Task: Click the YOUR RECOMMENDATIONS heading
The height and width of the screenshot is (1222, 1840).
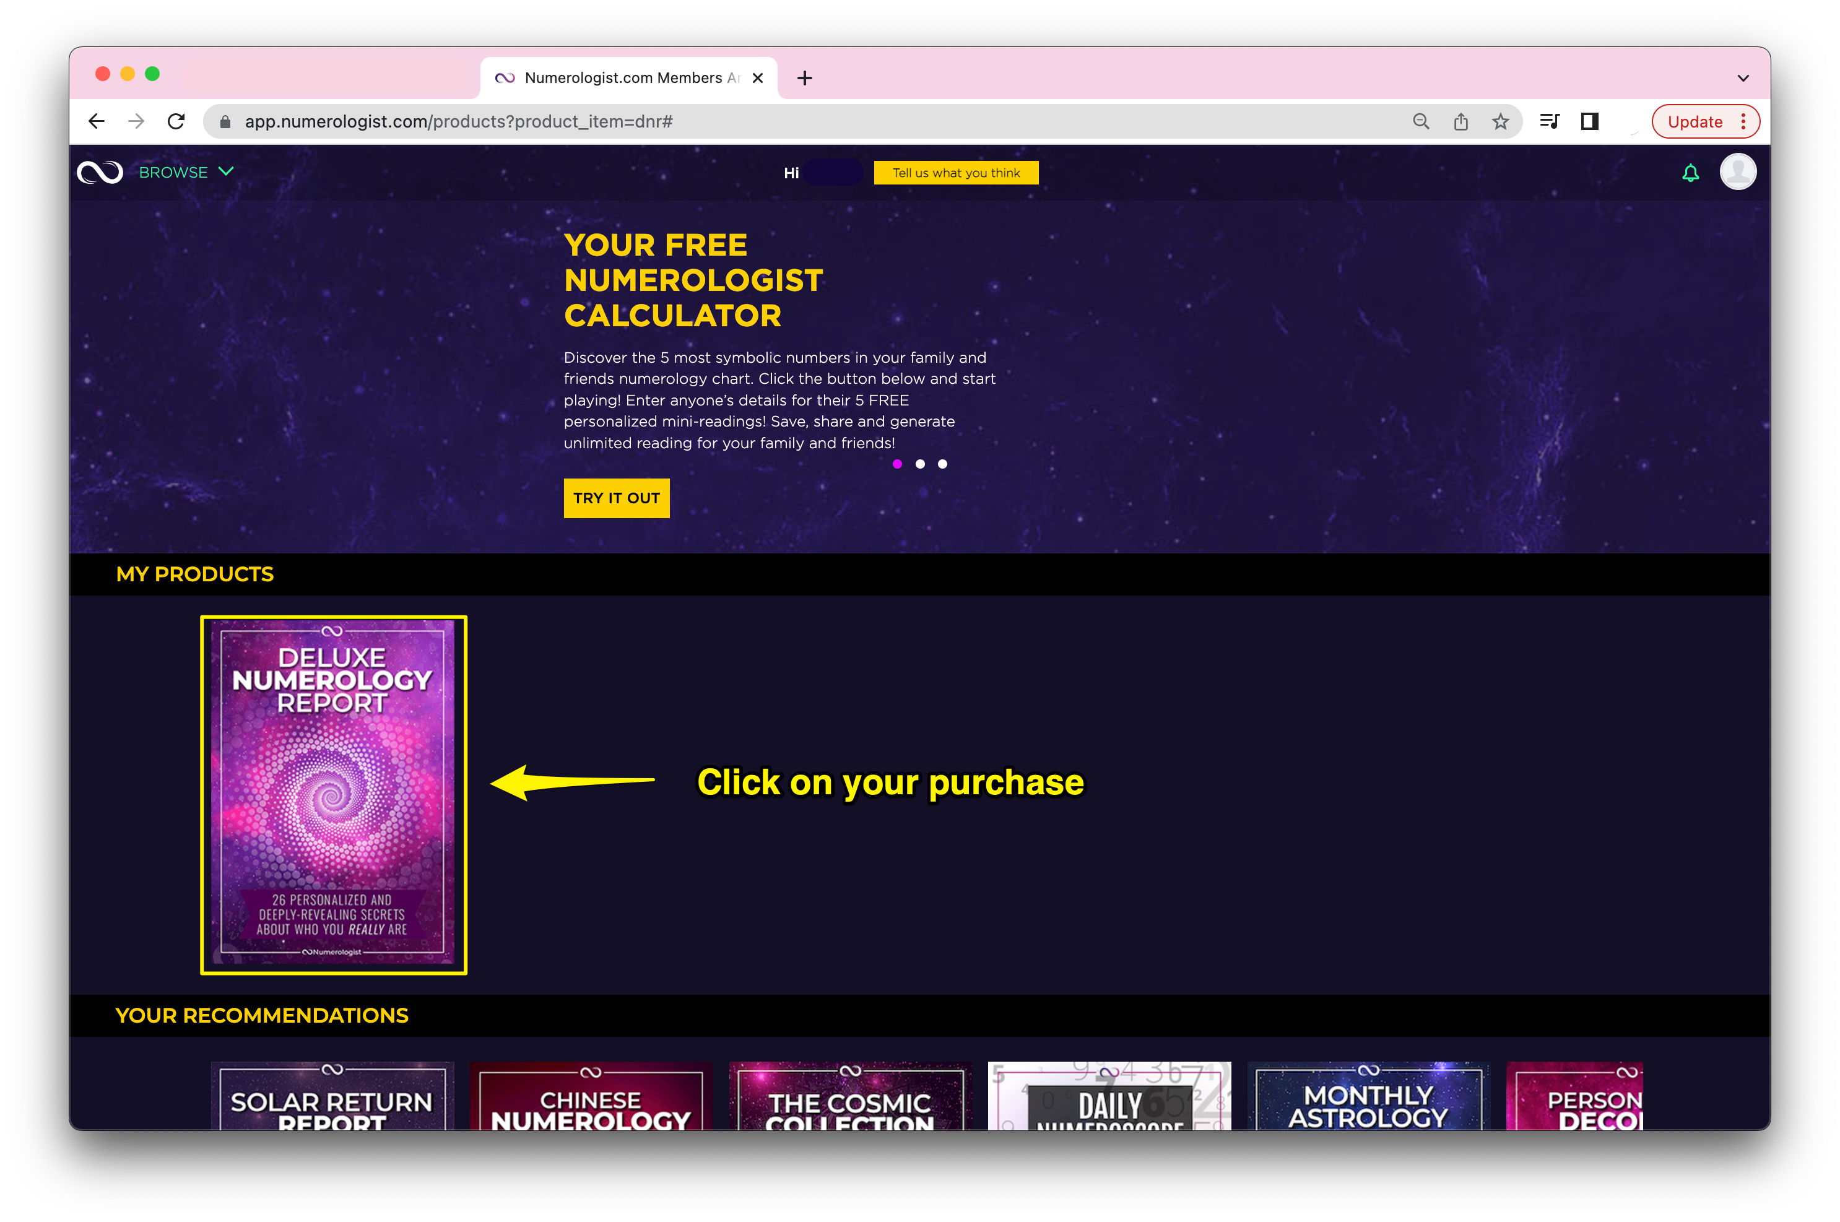Action: [x=262, y=1015]
